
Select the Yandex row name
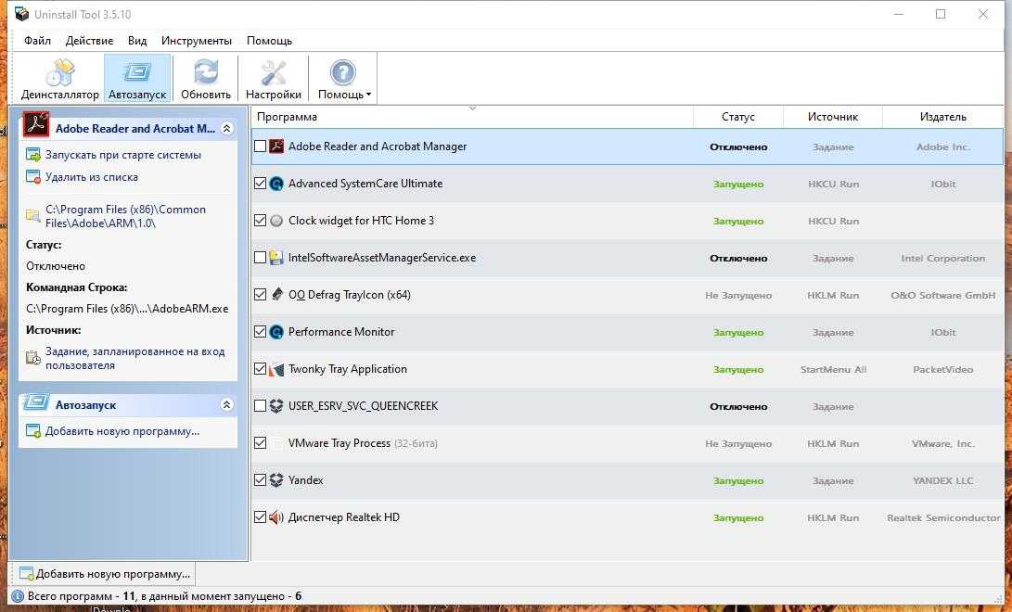305,480
